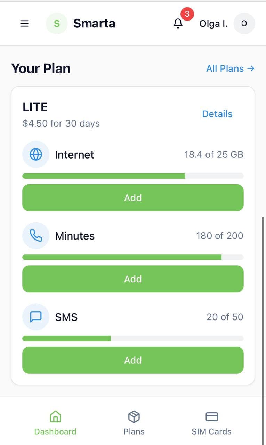Screen dimensions: 266x445
Task: Add extra Minutes to plan
Action: pos(133,278)
